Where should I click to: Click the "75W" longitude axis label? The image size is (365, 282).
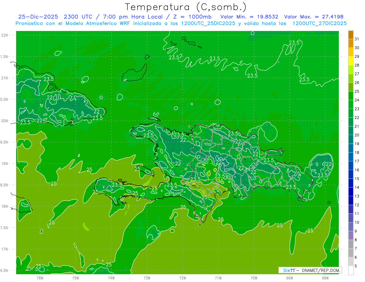tap(76, 278)
